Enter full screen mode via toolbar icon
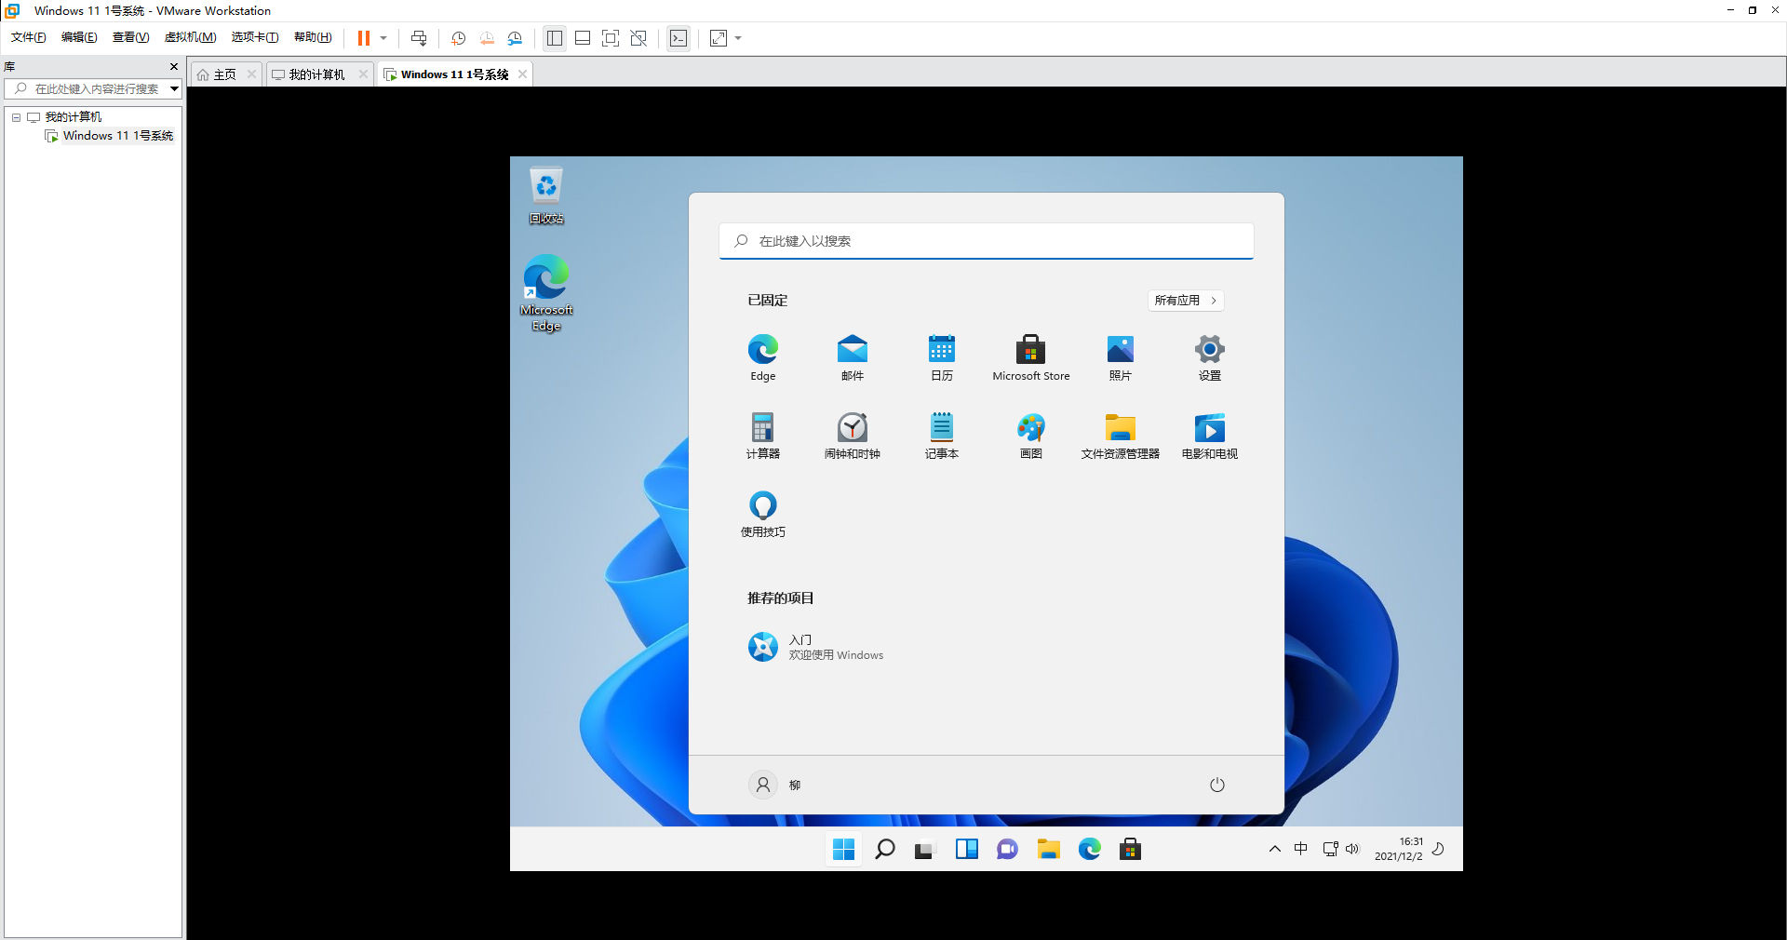Screen dimensions: 1787x940 pos(611,38)
